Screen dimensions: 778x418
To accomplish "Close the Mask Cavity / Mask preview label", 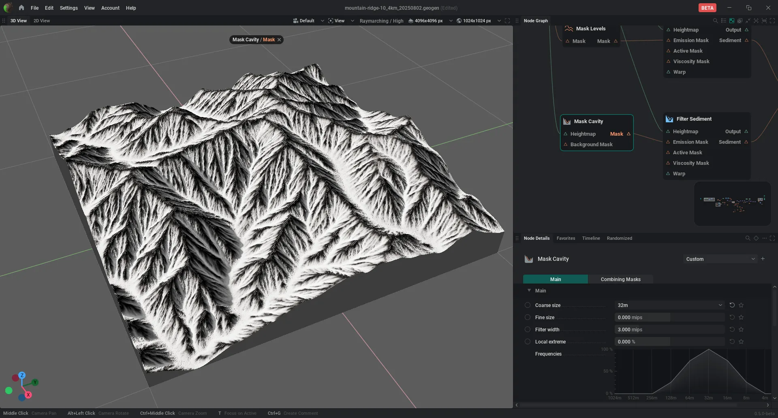I will (x=279, y=40).
